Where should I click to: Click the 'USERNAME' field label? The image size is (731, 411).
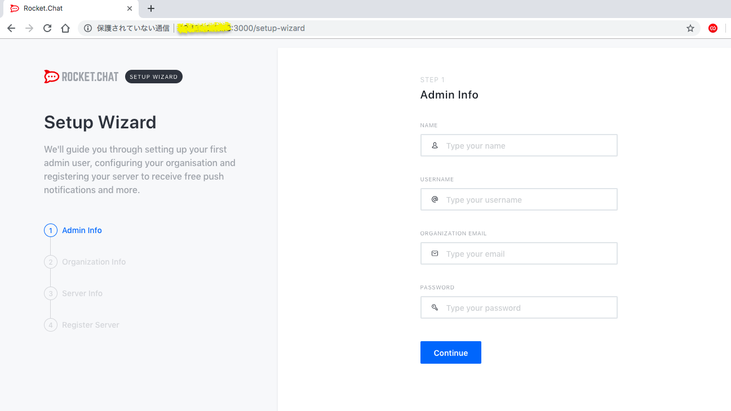(437, 179)
